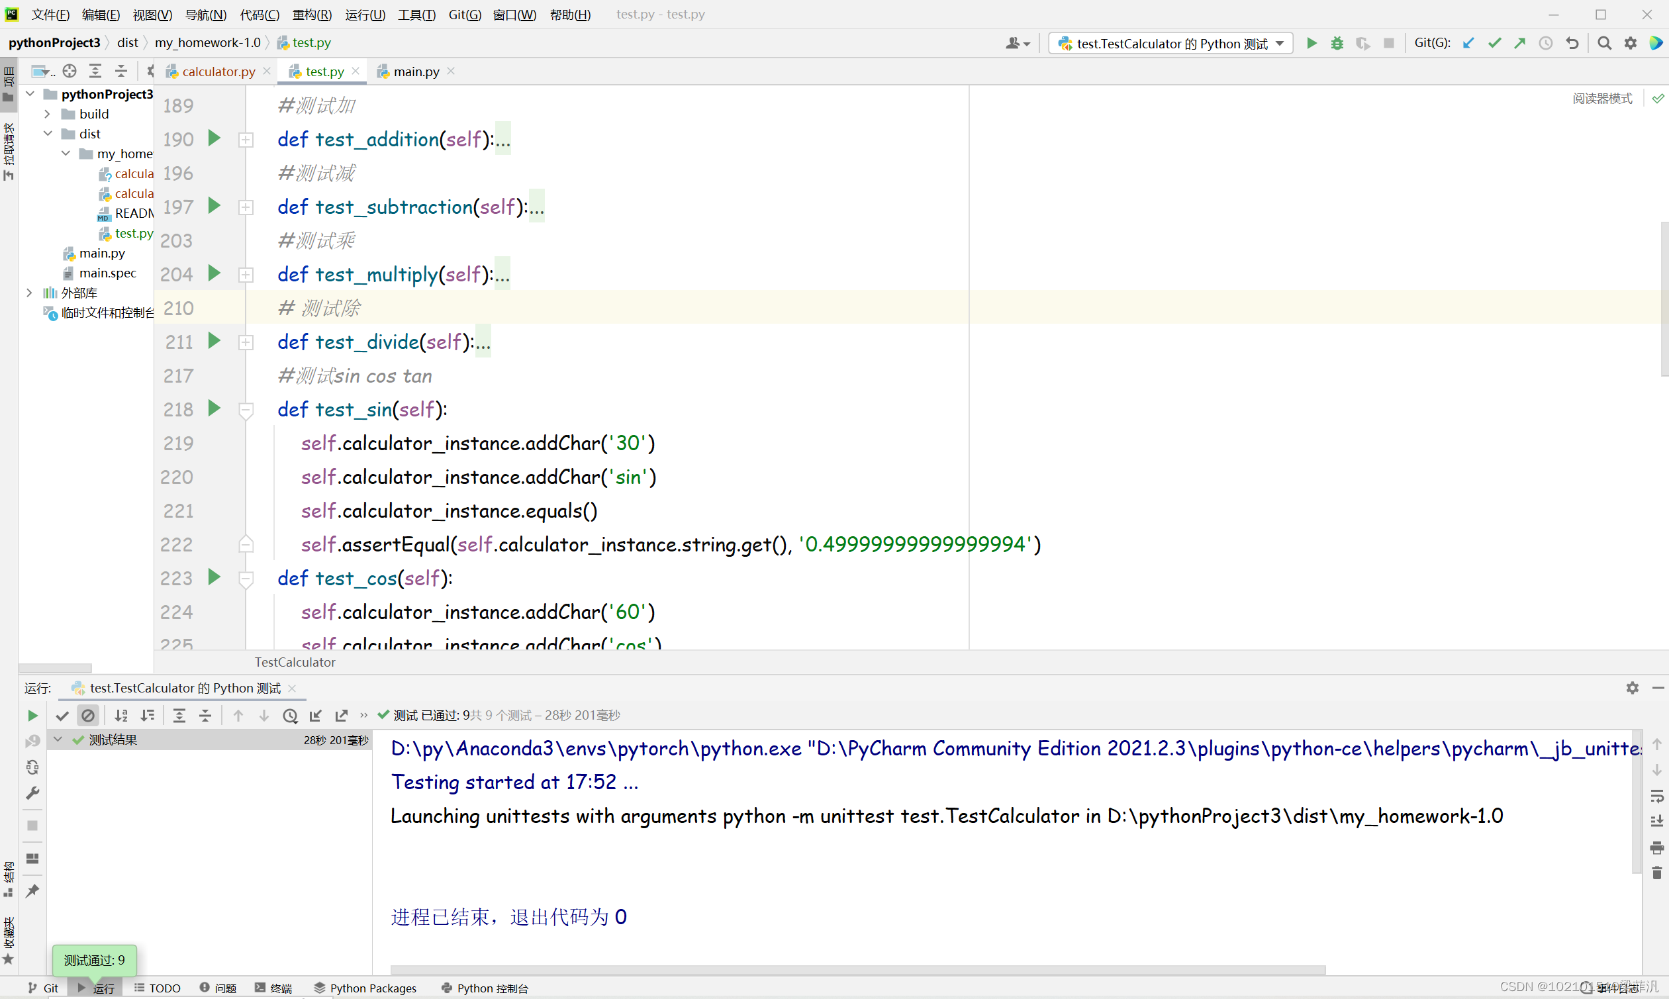1669x999 pixels.
Task: Click the Debug bug icon in the top toolbar
Action: click(1337, 43)
